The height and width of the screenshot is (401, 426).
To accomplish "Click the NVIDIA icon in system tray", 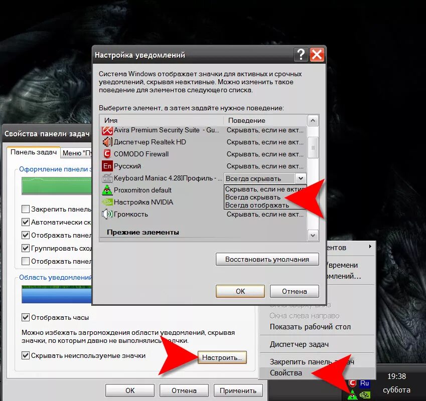I will pos(365,395).
